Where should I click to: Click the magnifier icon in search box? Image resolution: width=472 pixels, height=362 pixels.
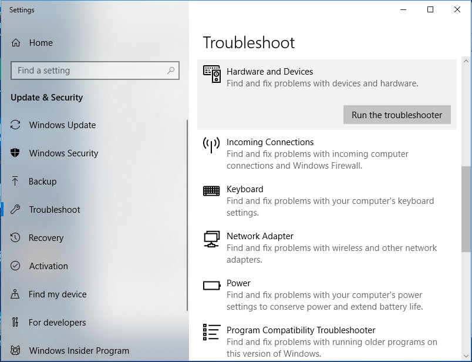pos(171,71)
